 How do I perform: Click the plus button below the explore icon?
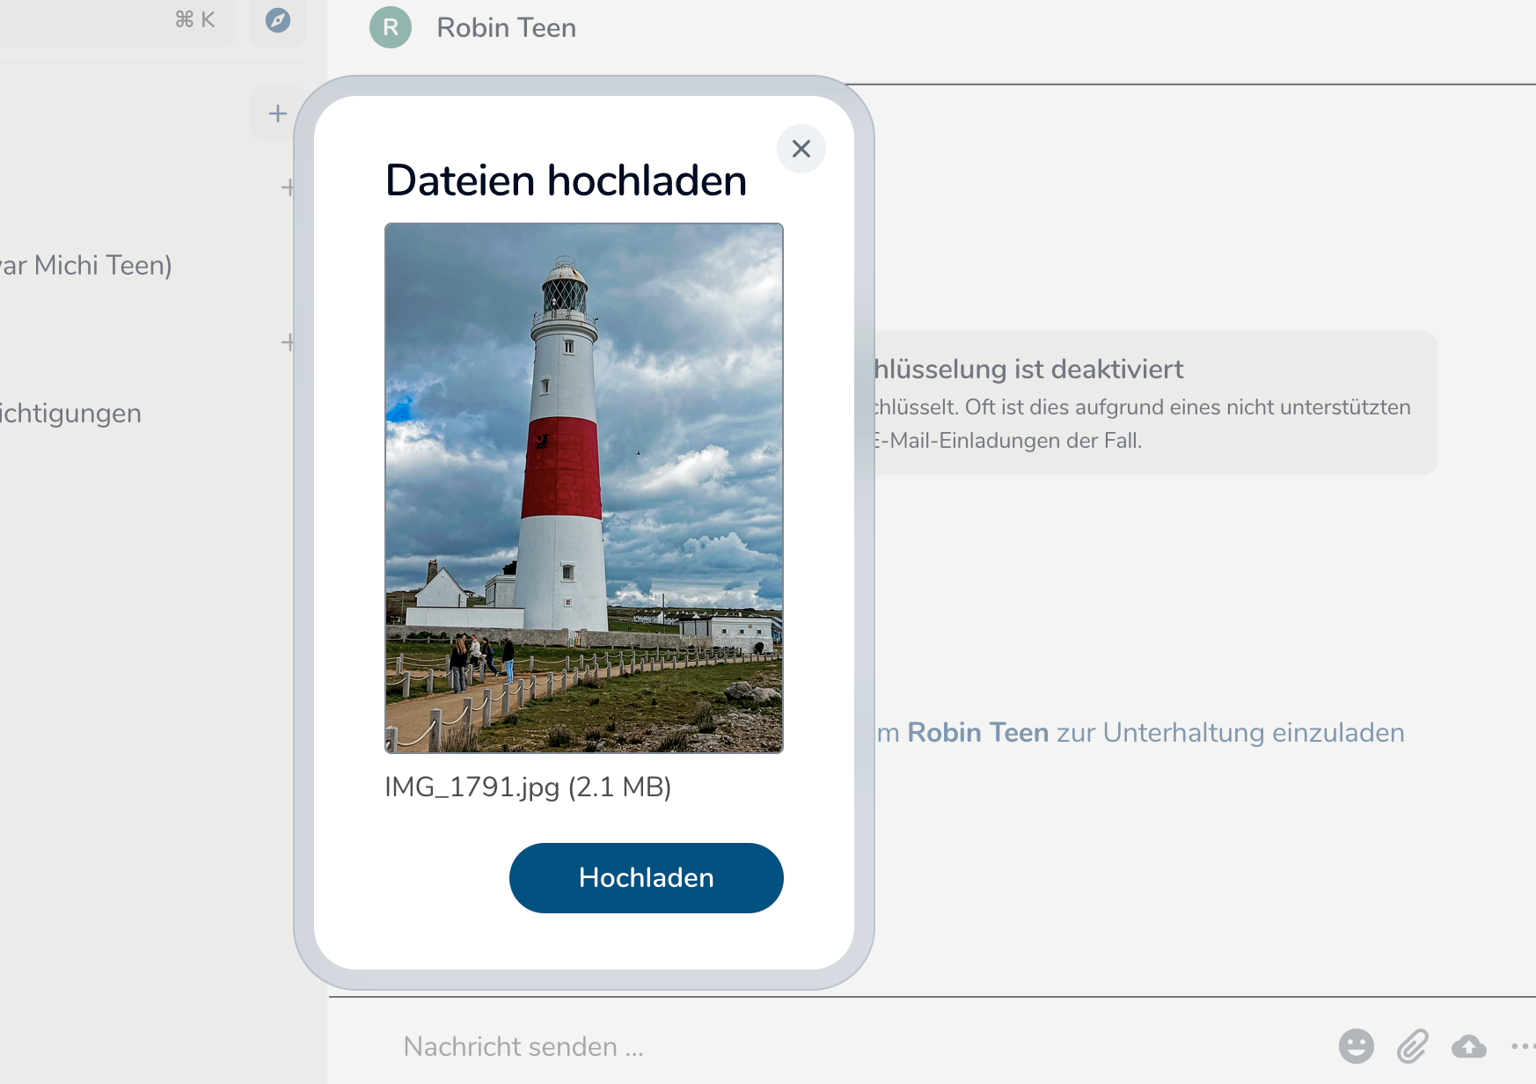pos(277,114)
